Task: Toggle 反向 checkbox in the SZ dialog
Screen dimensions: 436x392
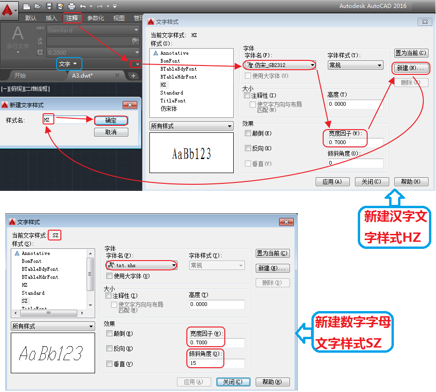Action: [x=109, y=348]
